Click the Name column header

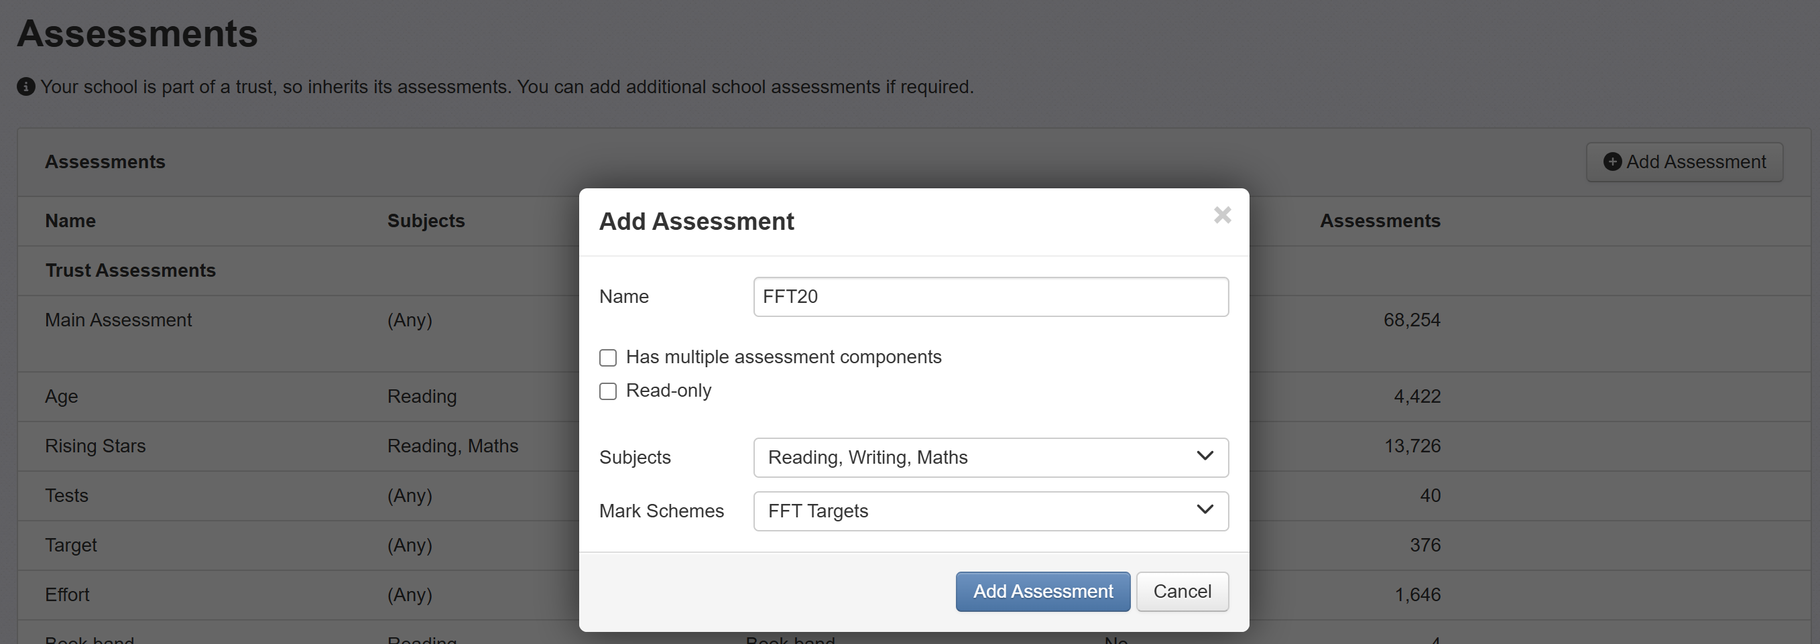pyautogui.click(x=70, y=221)
